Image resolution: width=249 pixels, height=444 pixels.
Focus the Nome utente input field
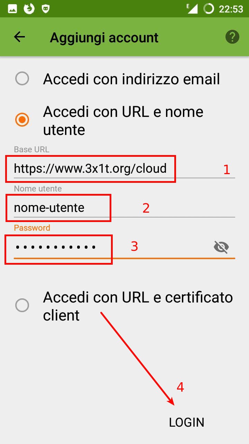124,208
